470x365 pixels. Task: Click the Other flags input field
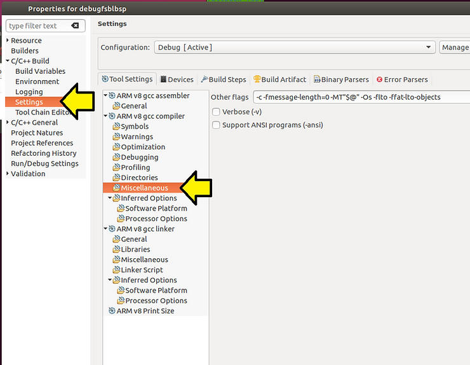[361, 97]
